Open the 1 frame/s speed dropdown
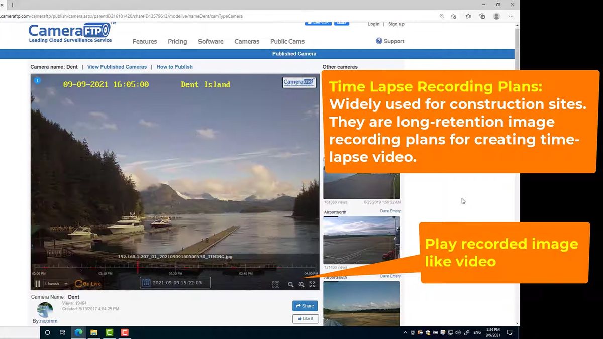The image size is (603, 339). tap(56, 284)
